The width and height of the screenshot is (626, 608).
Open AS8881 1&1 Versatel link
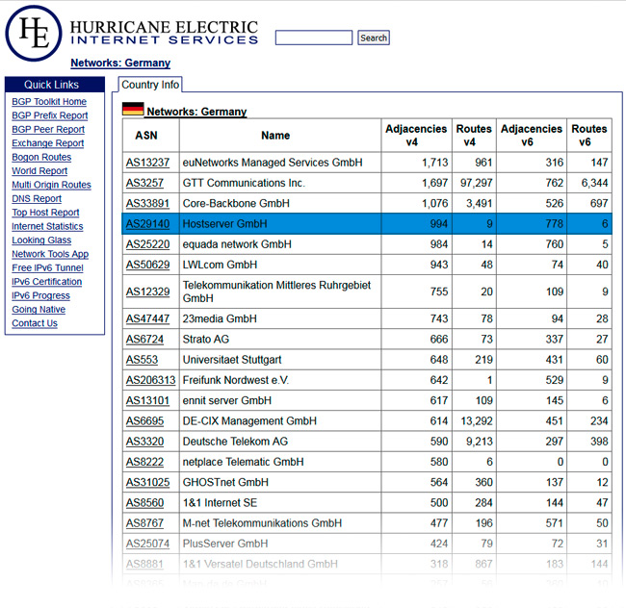144,564
